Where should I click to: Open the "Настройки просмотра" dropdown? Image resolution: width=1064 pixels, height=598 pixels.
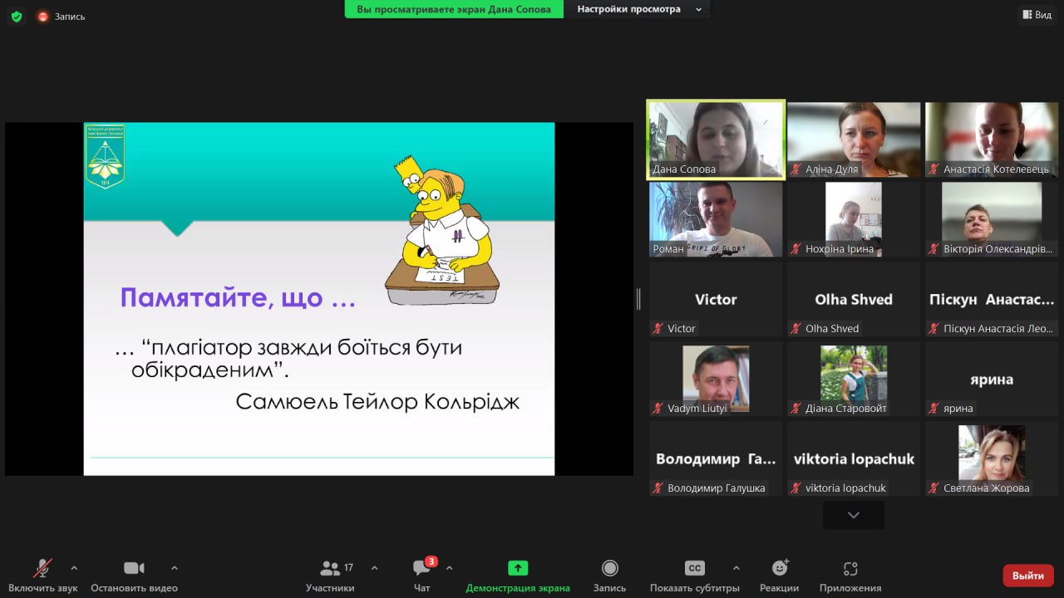(638, 9)
